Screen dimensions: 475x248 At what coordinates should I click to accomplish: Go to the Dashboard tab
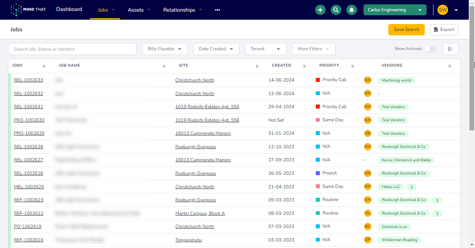pyautogui.click(x=69, y=9)
